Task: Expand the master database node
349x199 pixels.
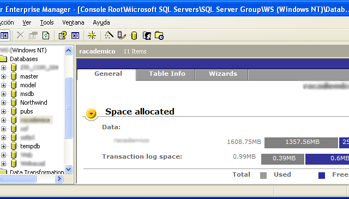Action: click(x=3, y=76)
